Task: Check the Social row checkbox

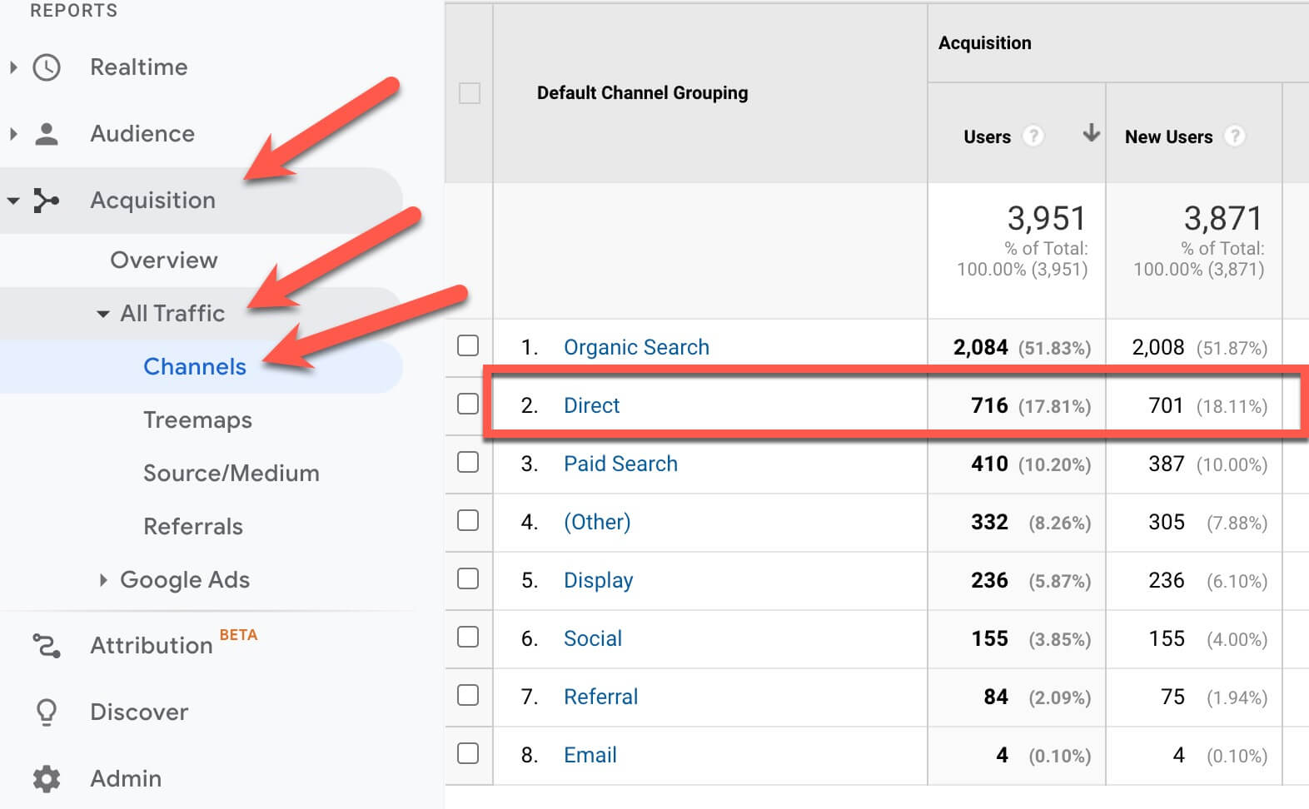Action: [468, 637]
